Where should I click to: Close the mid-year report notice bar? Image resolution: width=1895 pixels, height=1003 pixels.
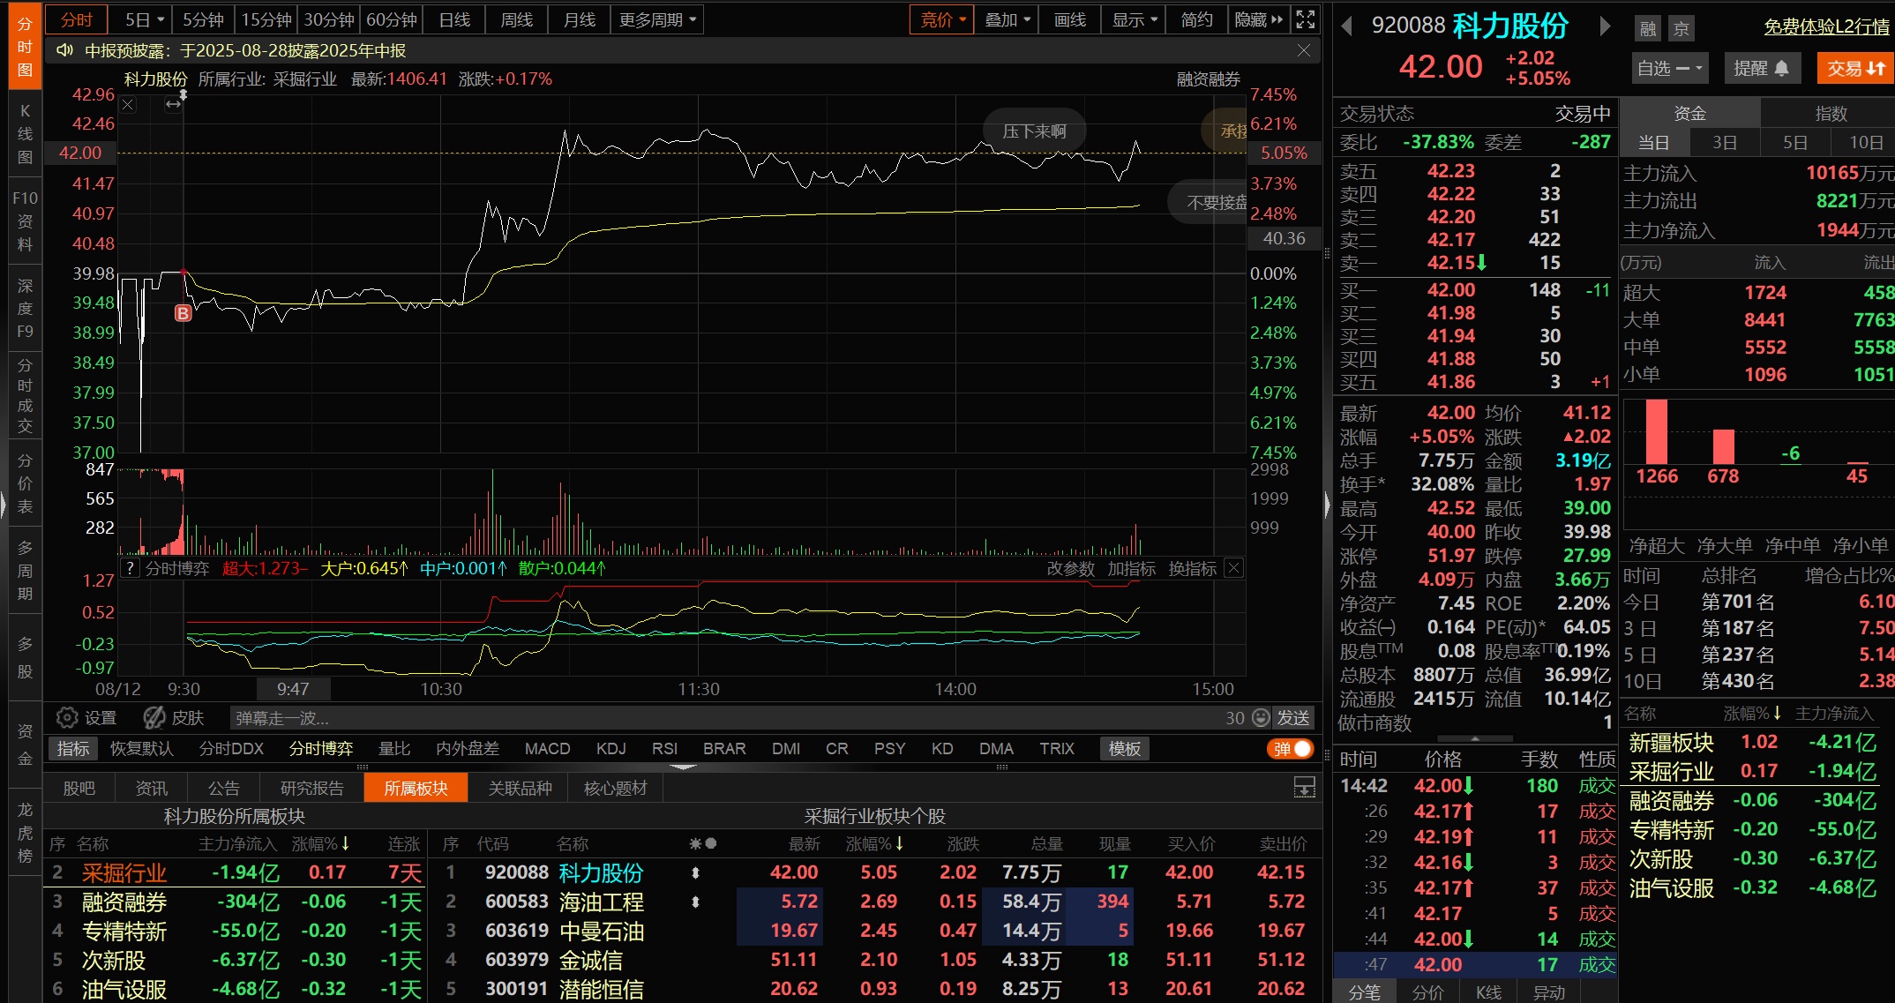click(1303, 50)
